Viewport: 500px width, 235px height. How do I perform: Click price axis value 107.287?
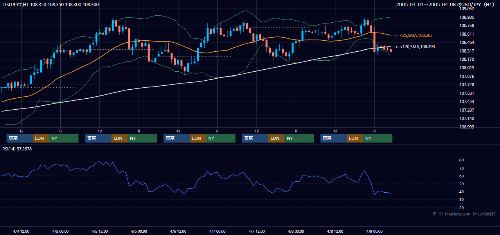coord(467,110)
